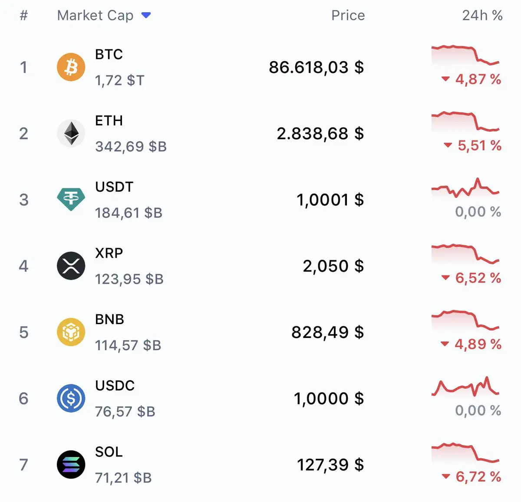Click the Market Cap column label
Viewport: 521px width, 502px height.
click(95, 16)
